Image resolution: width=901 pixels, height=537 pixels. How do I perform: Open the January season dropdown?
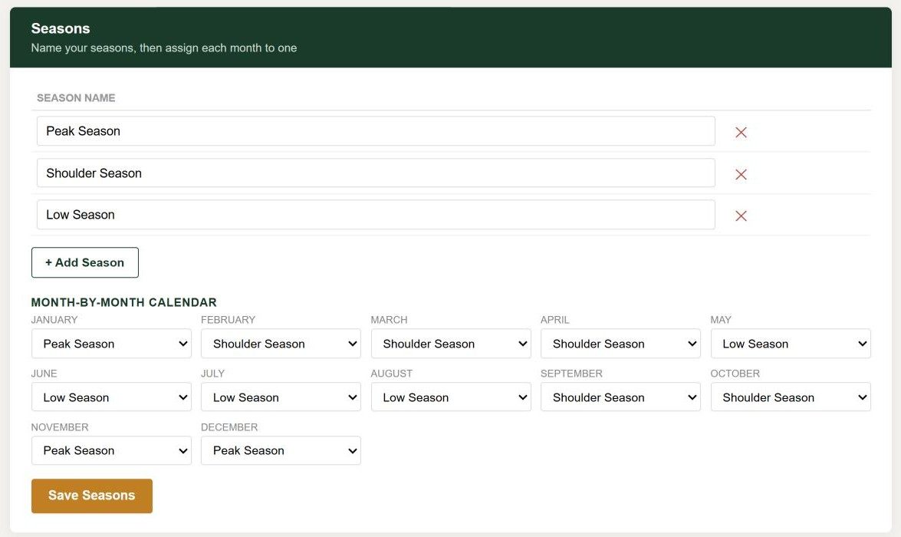111,343
